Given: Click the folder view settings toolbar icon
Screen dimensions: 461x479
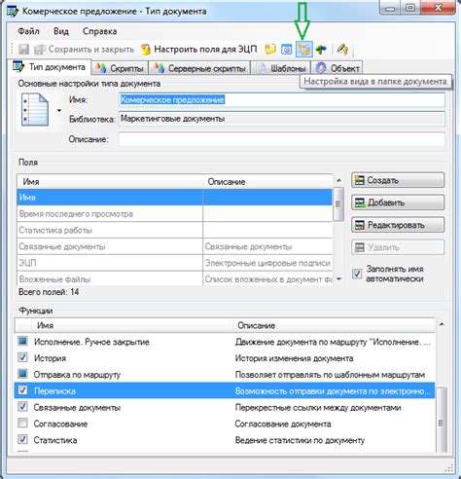Looking at the screenshot, I should [303, 50].
